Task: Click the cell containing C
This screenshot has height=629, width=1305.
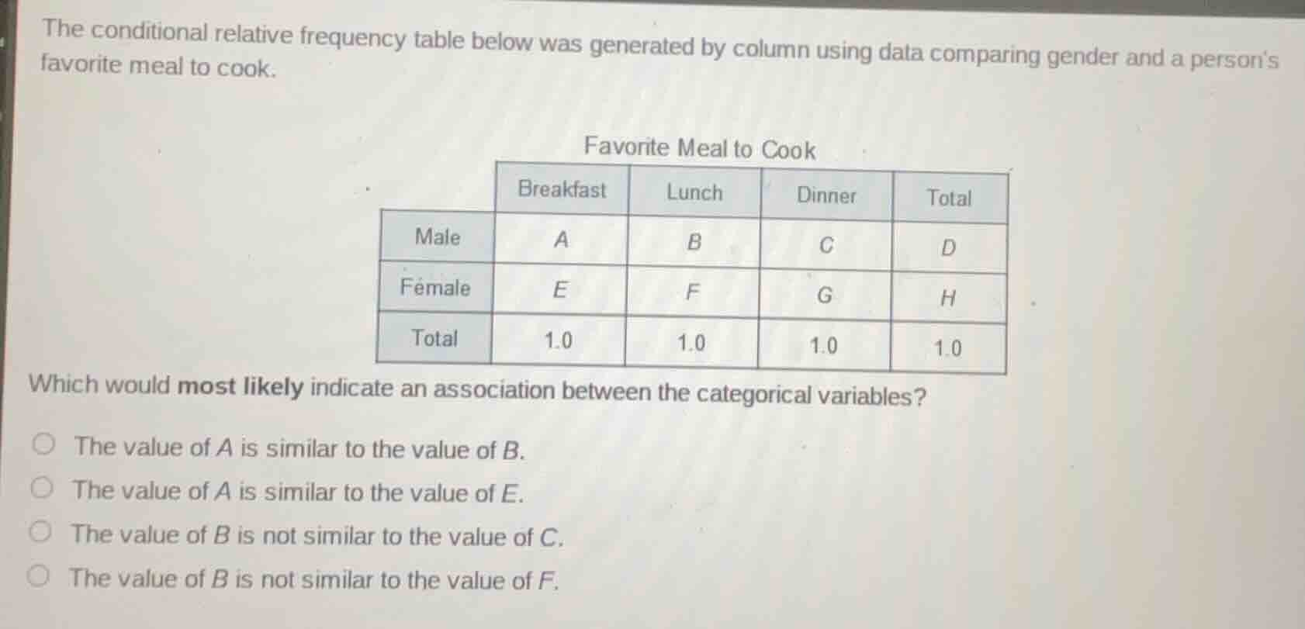Action: [x=825, y=245]
